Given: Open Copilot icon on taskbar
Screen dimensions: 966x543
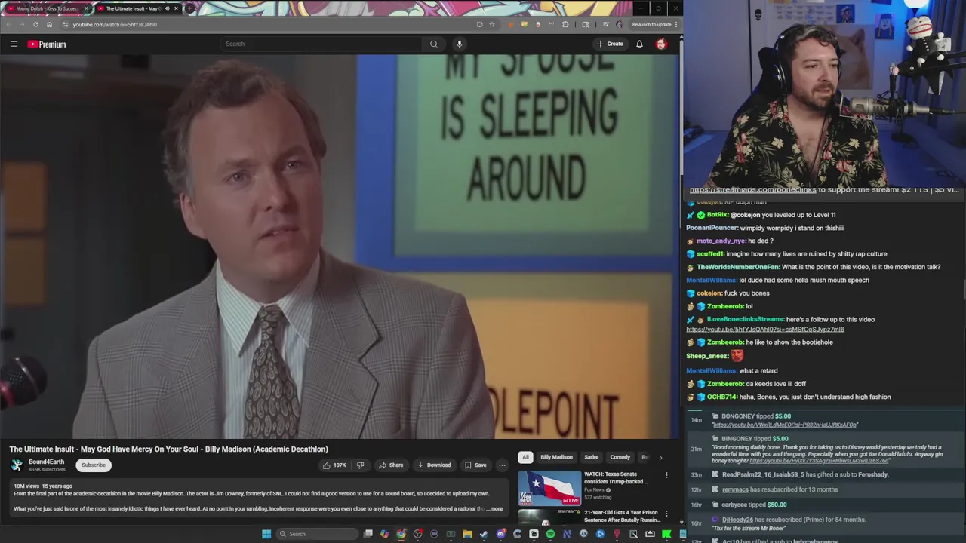Looking at the screenshot, I should click(384, 534).
